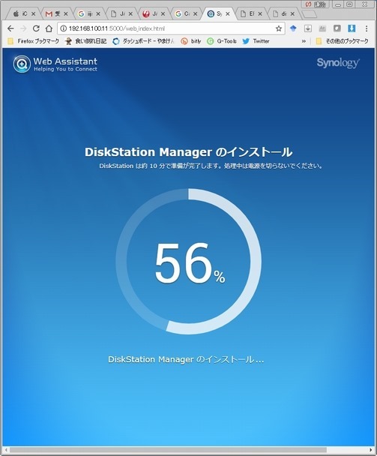Close the Gmail tab

pyautogui.click(x=66, y=13)
